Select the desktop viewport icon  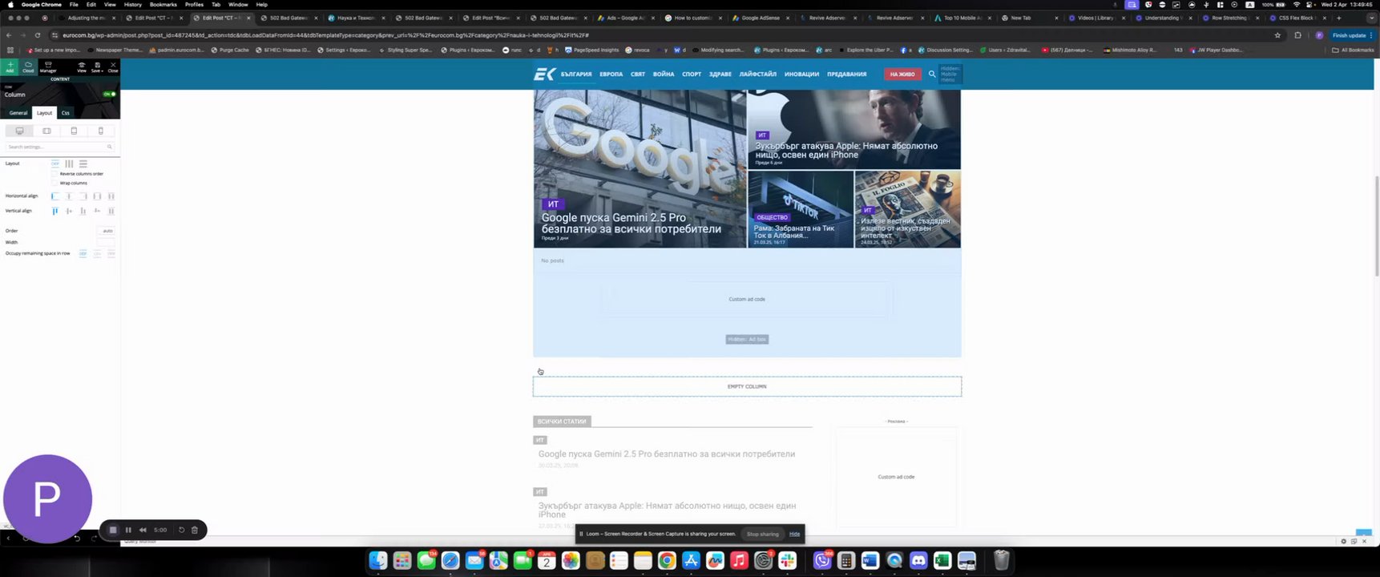(19, 131)
